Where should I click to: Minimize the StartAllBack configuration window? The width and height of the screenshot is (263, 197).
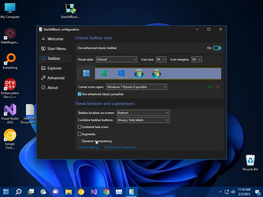[197, 29]
